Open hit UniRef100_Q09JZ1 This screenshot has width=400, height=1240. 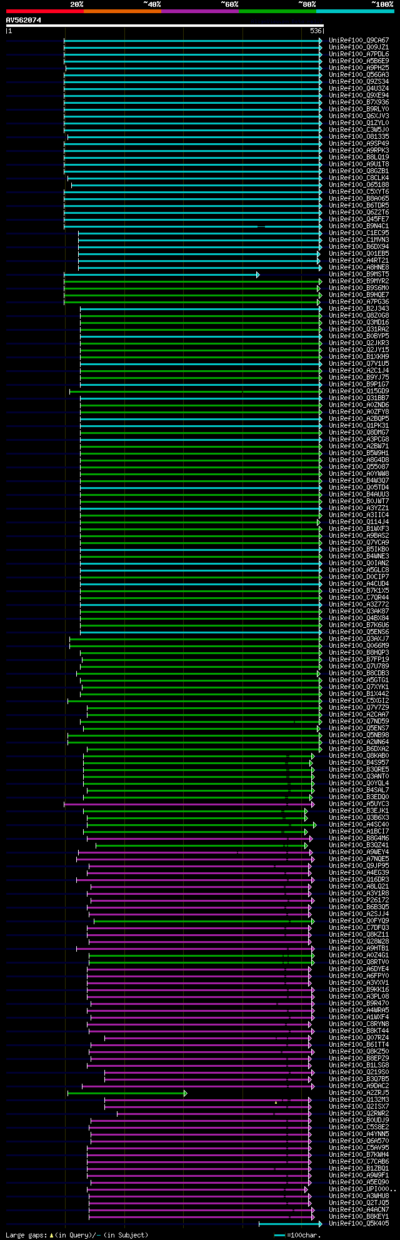359,47
